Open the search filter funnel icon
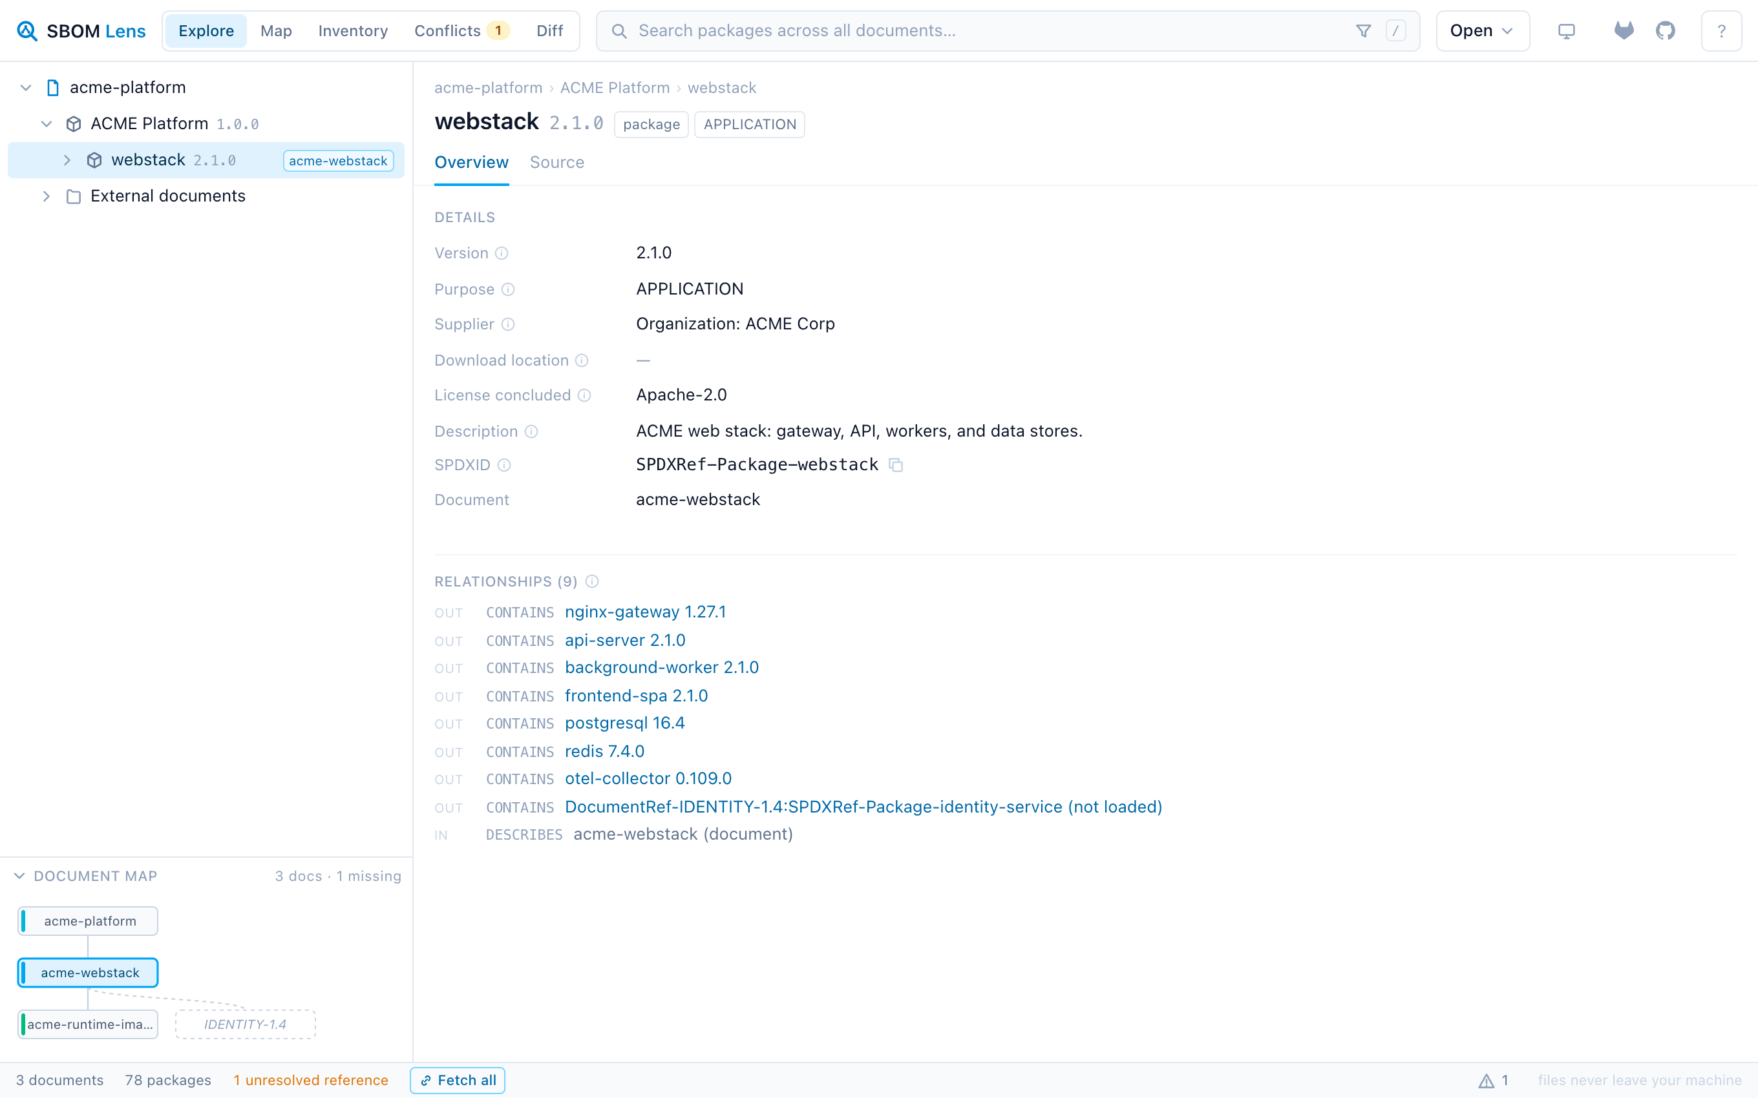 tap(1364, 30)
